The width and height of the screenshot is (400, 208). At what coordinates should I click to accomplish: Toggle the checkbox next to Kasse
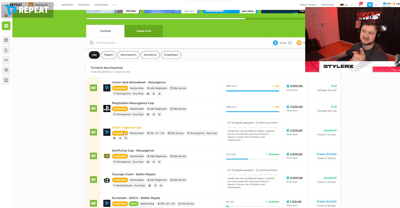[290, 43]
